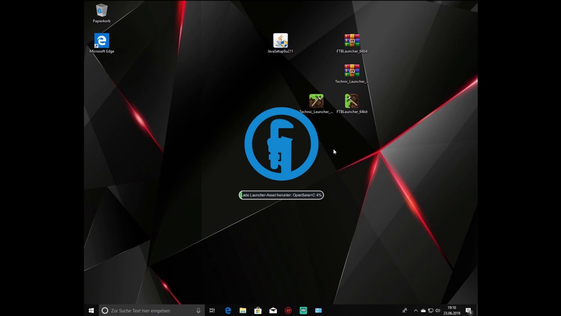Expand hidden tray icons with the chevron
Viewport: 561px width, 316px height.
pyautogui.click(x=415, y=310)
